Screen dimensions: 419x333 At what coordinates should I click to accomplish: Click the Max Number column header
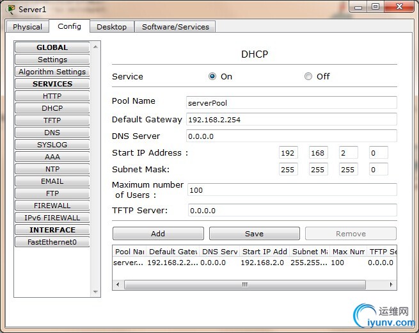[349, 252]
